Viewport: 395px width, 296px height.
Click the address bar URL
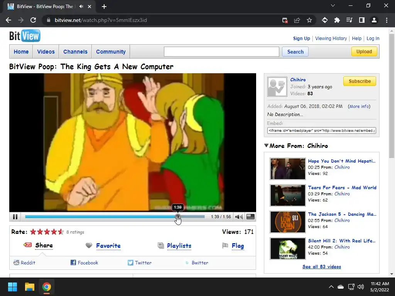tap(101, 20)
